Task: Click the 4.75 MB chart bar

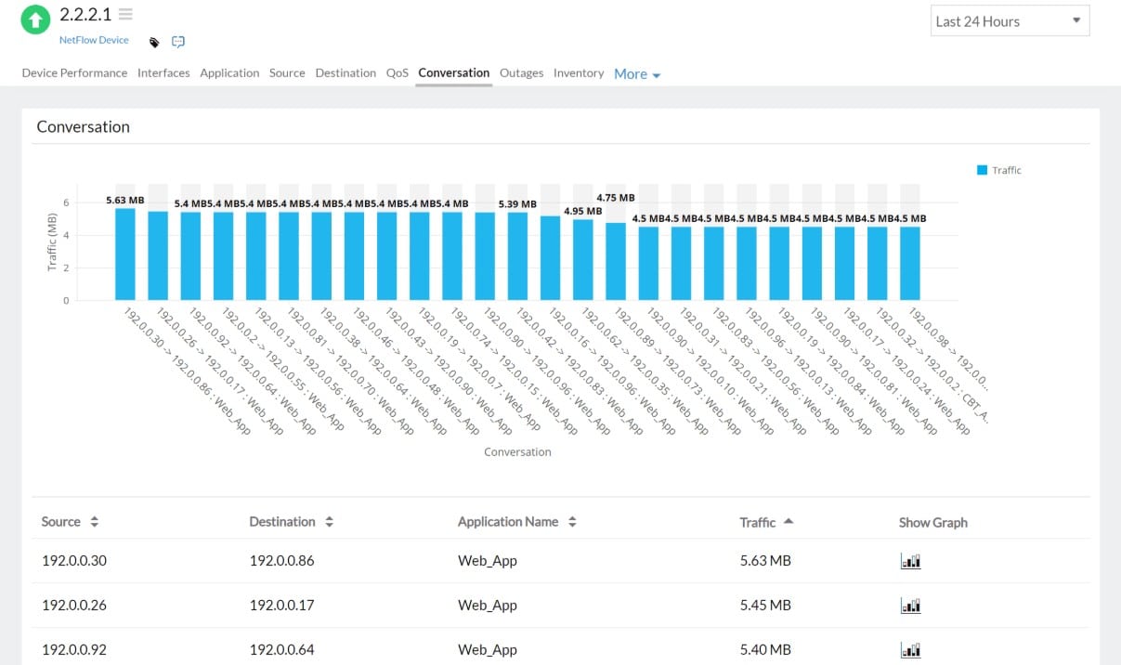Action: pos(616,261)
